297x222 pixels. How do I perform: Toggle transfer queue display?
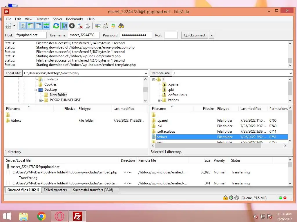pos(46,26)
